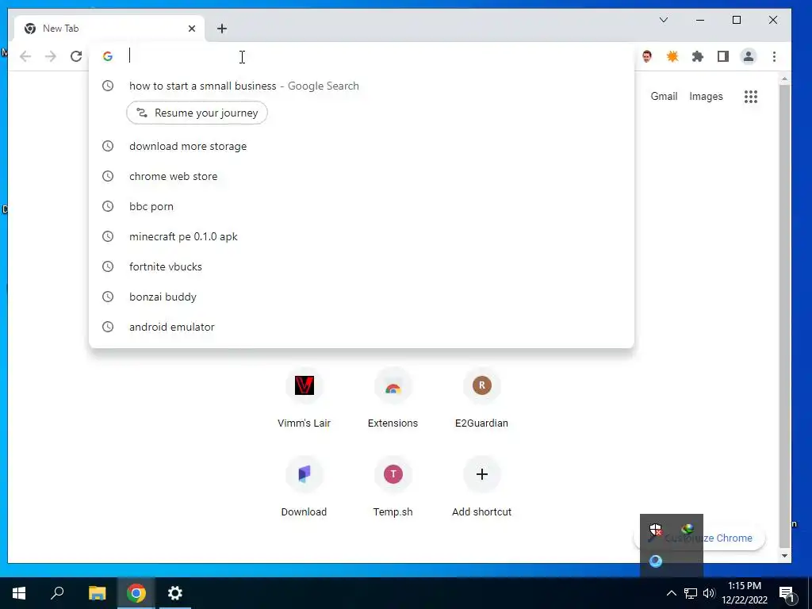Image resolution: width=812 pixels, height=609 pixels.
Task: Collapse the hidden tray icons chevron
Action: (671, 593)
